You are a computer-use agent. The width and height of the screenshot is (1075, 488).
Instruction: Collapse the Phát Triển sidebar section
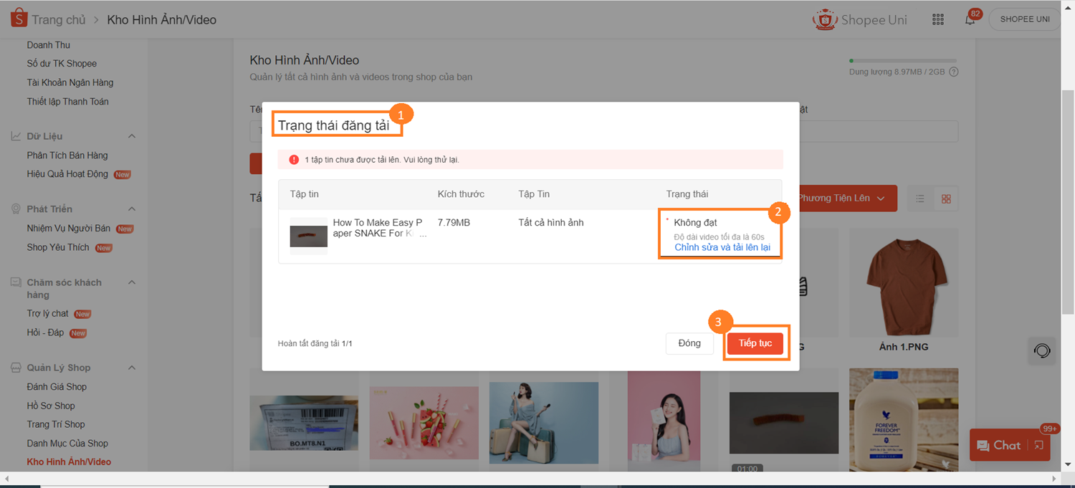(x=132, y=209)
